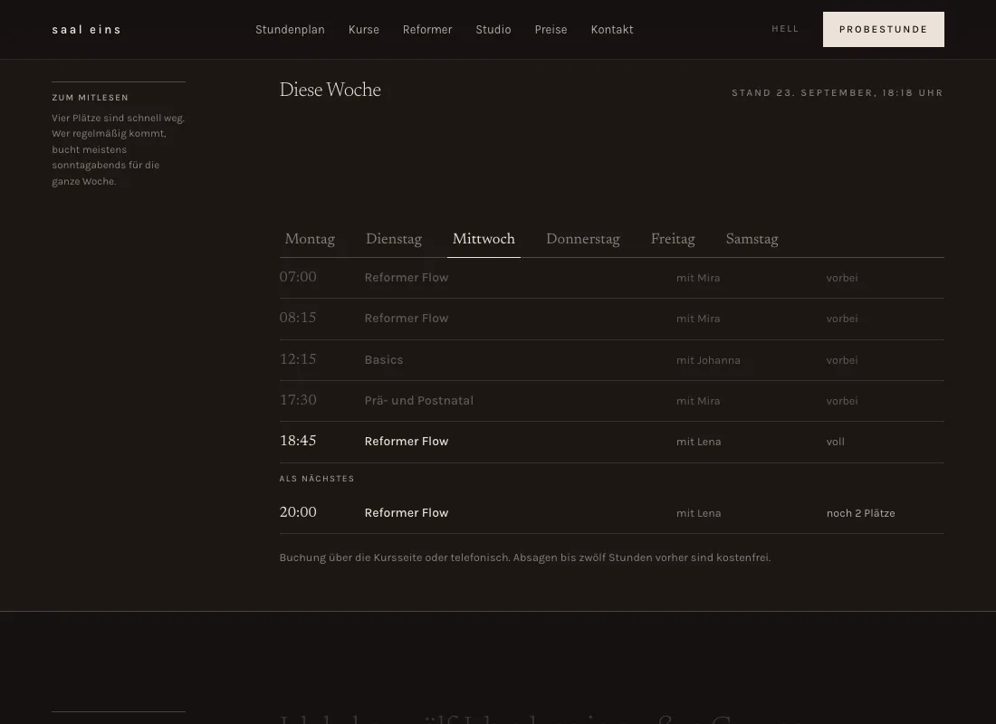Screen dimensions: 996x724
Task: Switch to the Samstag tab
Action: click(752, 240)
